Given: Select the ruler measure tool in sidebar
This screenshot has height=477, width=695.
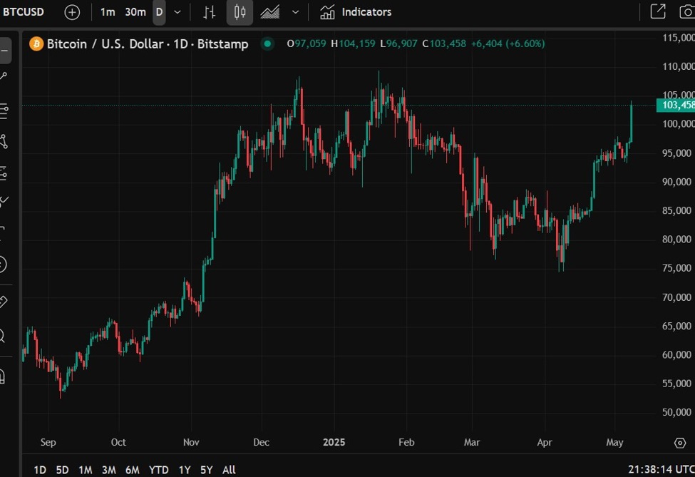Looking at the screenshot, I should click(2, 301).
